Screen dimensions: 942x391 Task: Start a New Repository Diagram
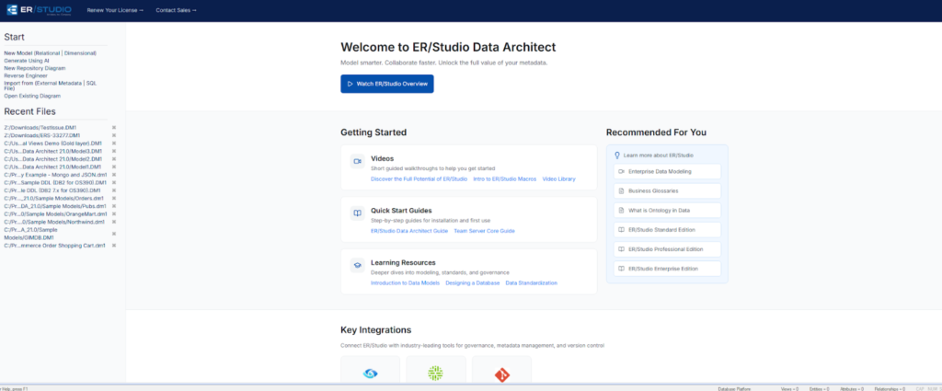(x=35, y=68)
